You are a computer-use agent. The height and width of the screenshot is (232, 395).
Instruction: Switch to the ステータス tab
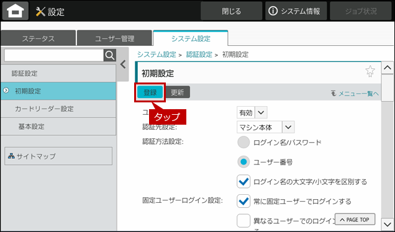[39, 38]
